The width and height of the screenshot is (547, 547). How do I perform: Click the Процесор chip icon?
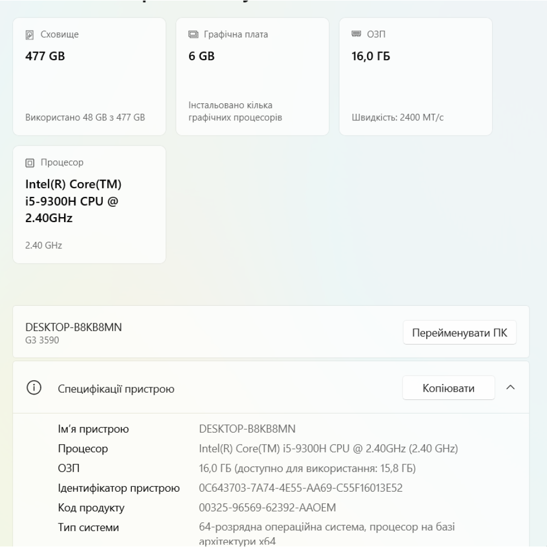pyautogui.click(x=30, y=162)
